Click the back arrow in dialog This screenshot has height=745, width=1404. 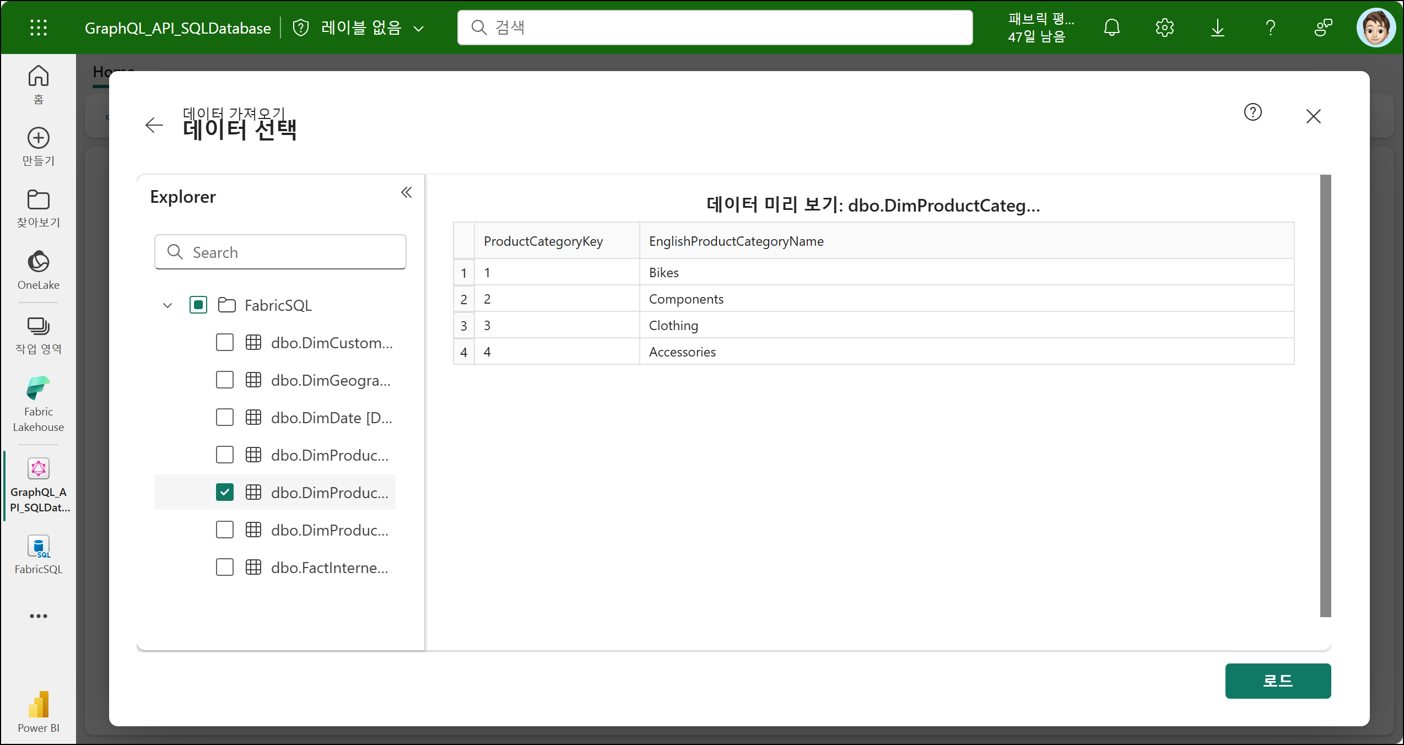[x=154, y=125]
